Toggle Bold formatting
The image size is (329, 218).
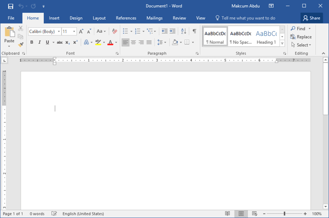point(32,42)
